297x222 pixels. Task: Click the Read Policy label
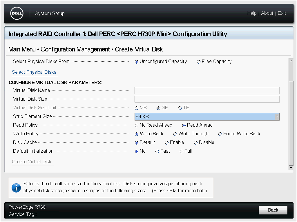click(25, 125)
